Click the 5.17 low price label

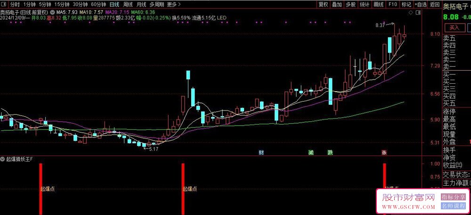point(154,149)
